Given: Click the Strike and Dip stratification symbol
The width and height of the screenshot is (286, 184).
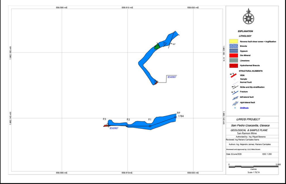Looking at the screenshot, I should point(235,87).
